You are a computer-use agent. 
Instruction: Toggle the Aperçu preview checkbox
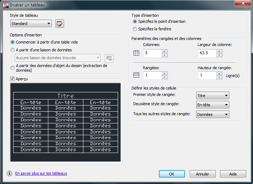12,79
